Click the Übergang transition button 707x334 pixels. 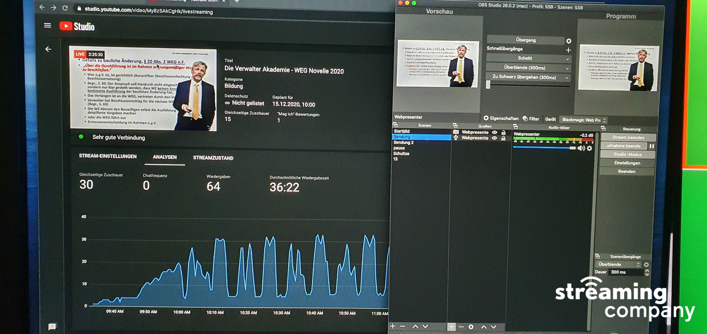tap(525, 40)
